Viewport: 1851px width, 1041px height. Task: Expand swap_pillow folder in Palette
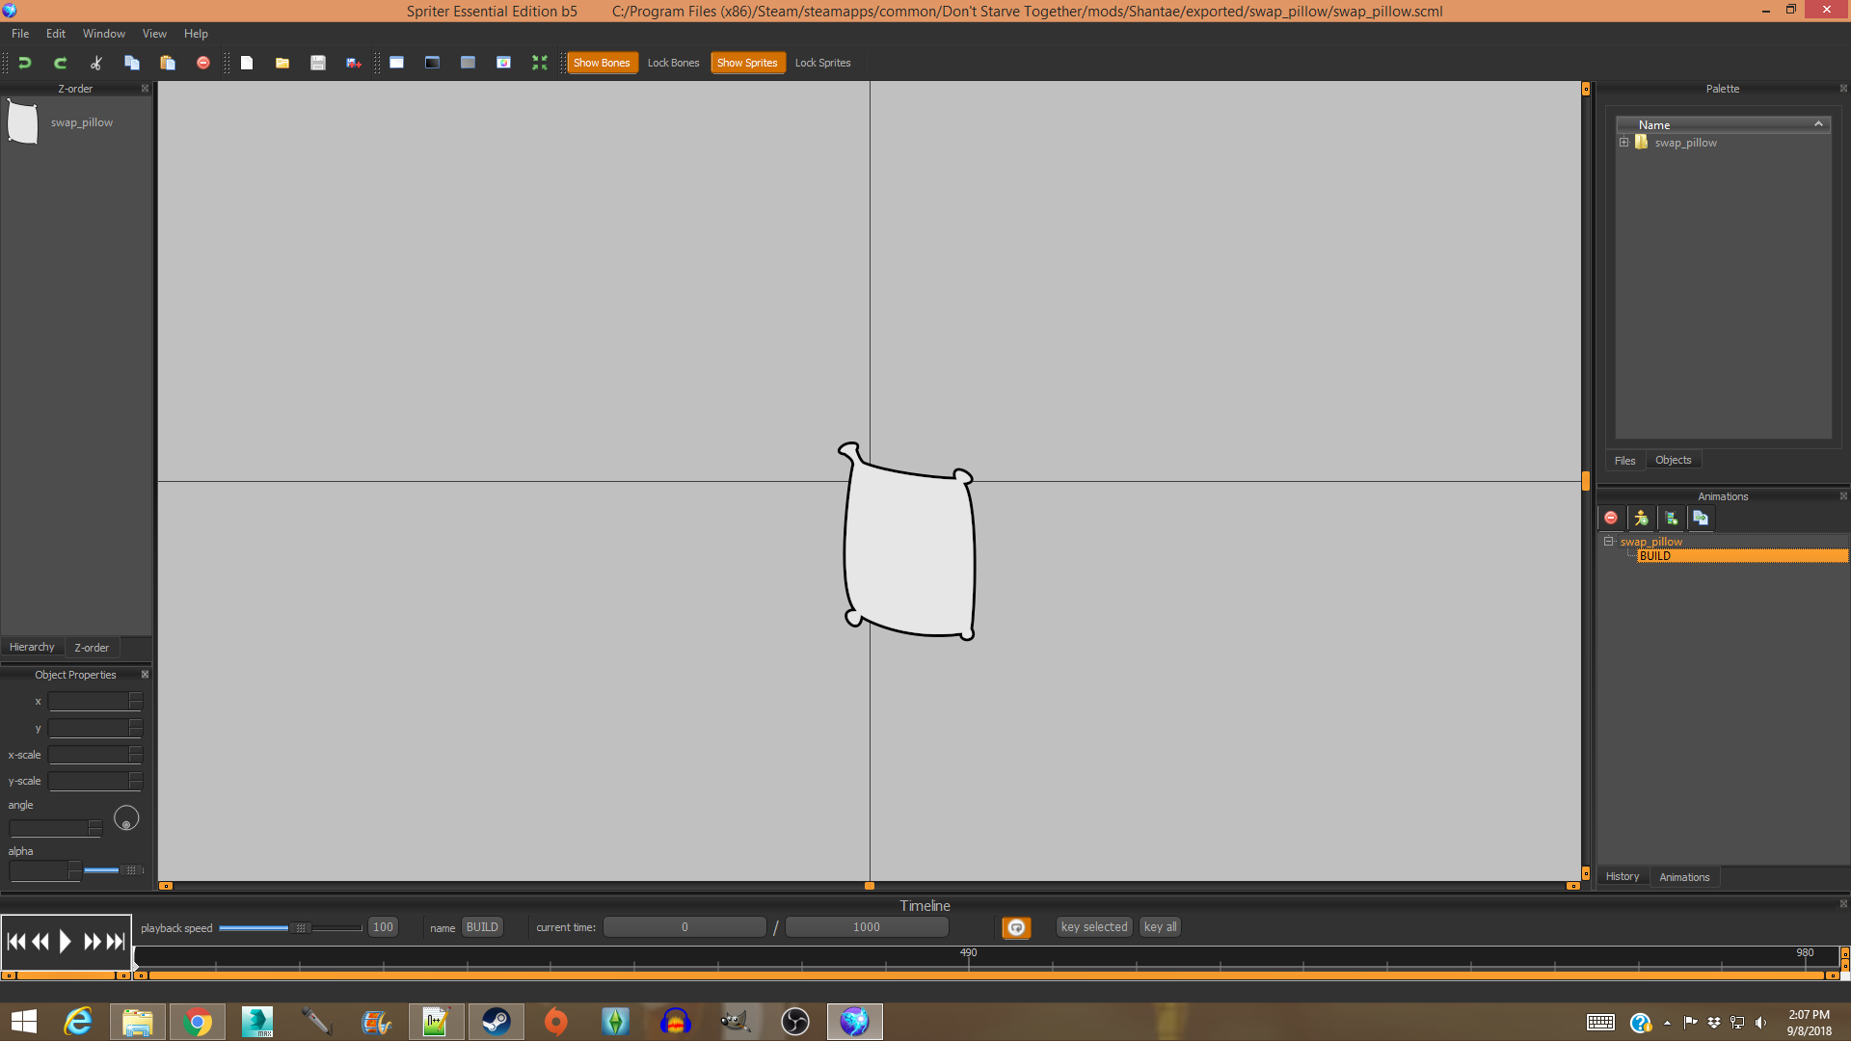pyautogui.click(x=1624, y=143)
